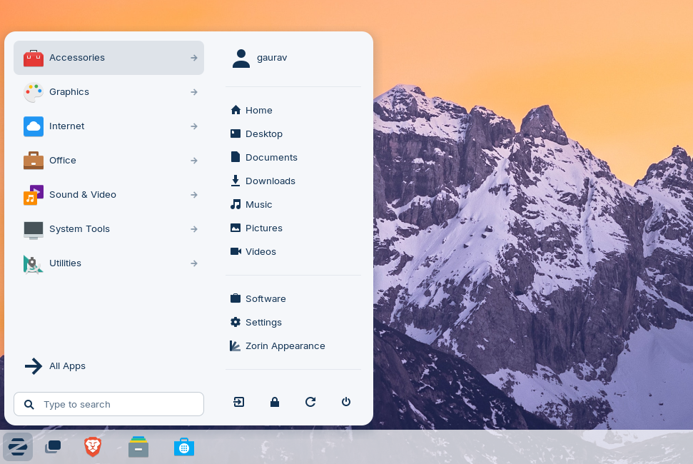693x464 pixels.
Task: Open All Apps
Action: (67, 366)
